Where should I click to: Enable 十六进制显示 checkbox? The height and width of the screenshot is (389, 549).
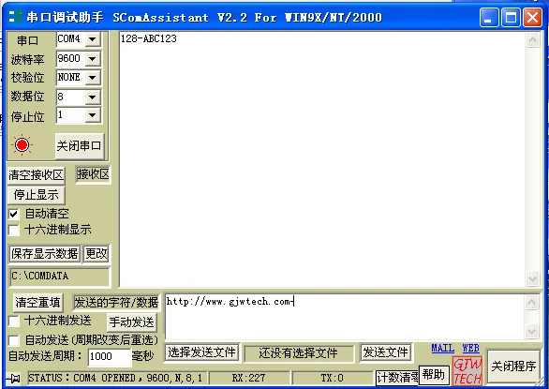tap(14, 231)
